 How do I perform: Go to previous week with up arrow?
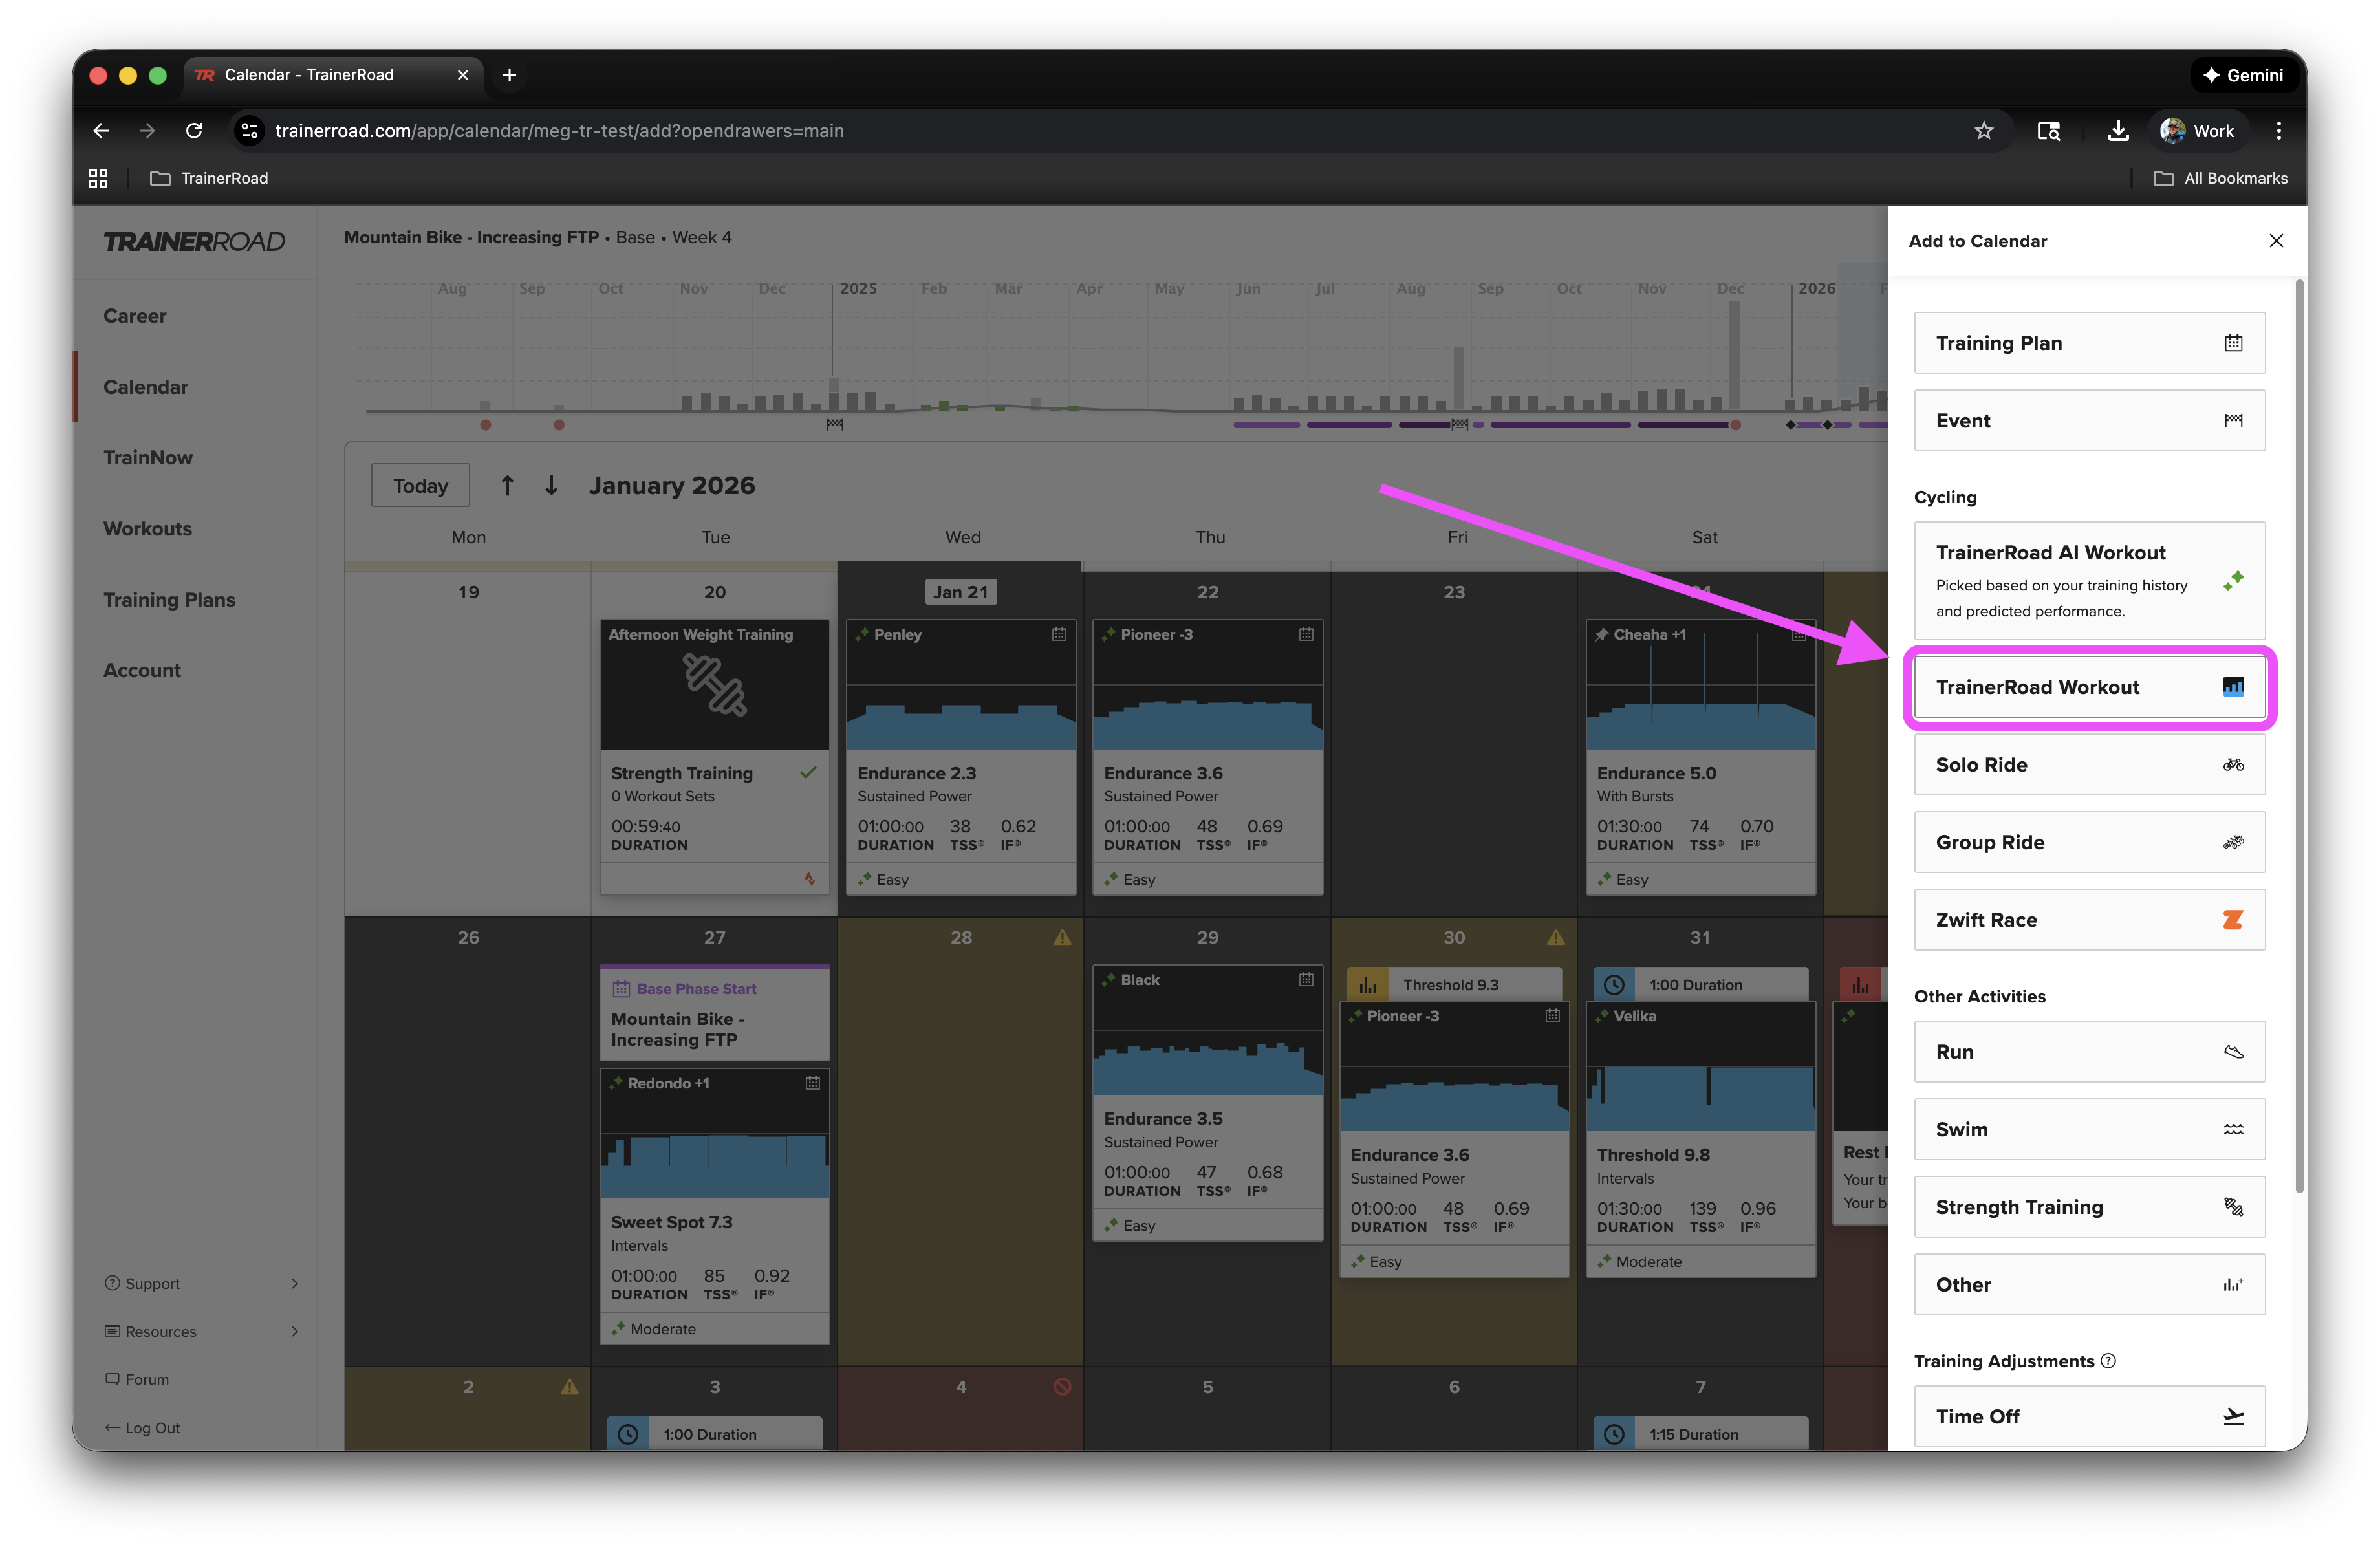pos(507,486)
